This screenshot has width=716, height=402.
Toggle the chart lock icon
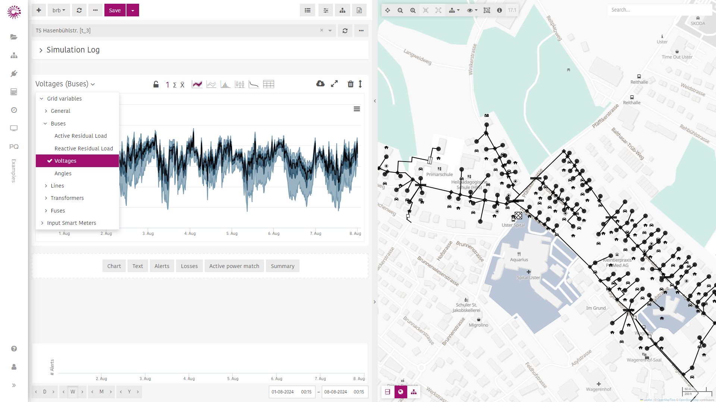pos(156,84)
